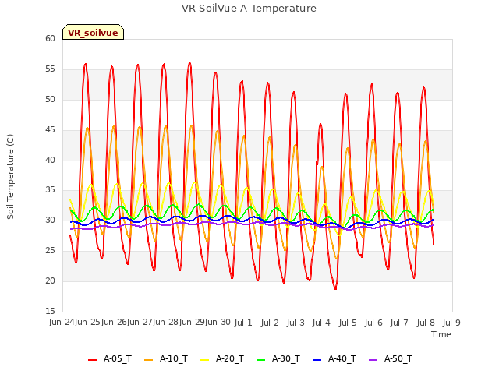This screenshot has width=499, height=374.
Task: Toggle the A-50_T series label
Action: click(398, 359)
